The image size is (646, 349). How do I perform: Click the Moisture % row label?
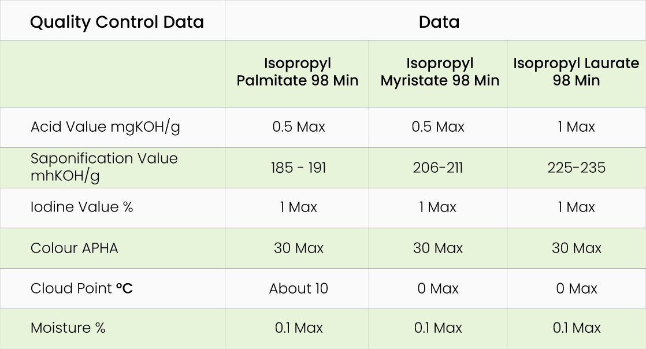[68, 328]
